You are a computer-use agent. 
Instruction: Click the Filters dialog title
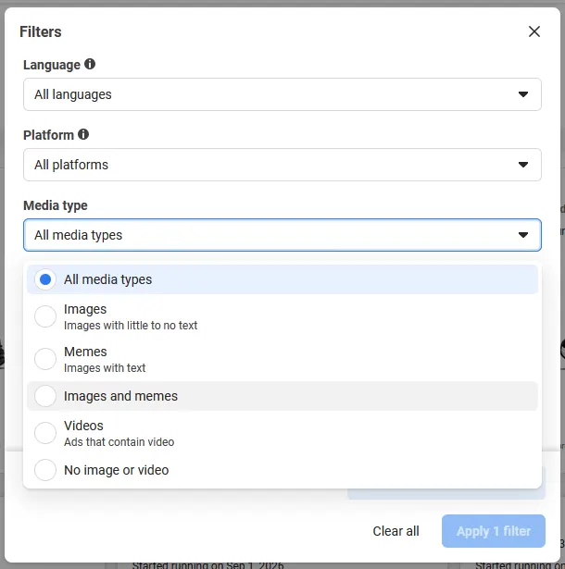point(41,32)
